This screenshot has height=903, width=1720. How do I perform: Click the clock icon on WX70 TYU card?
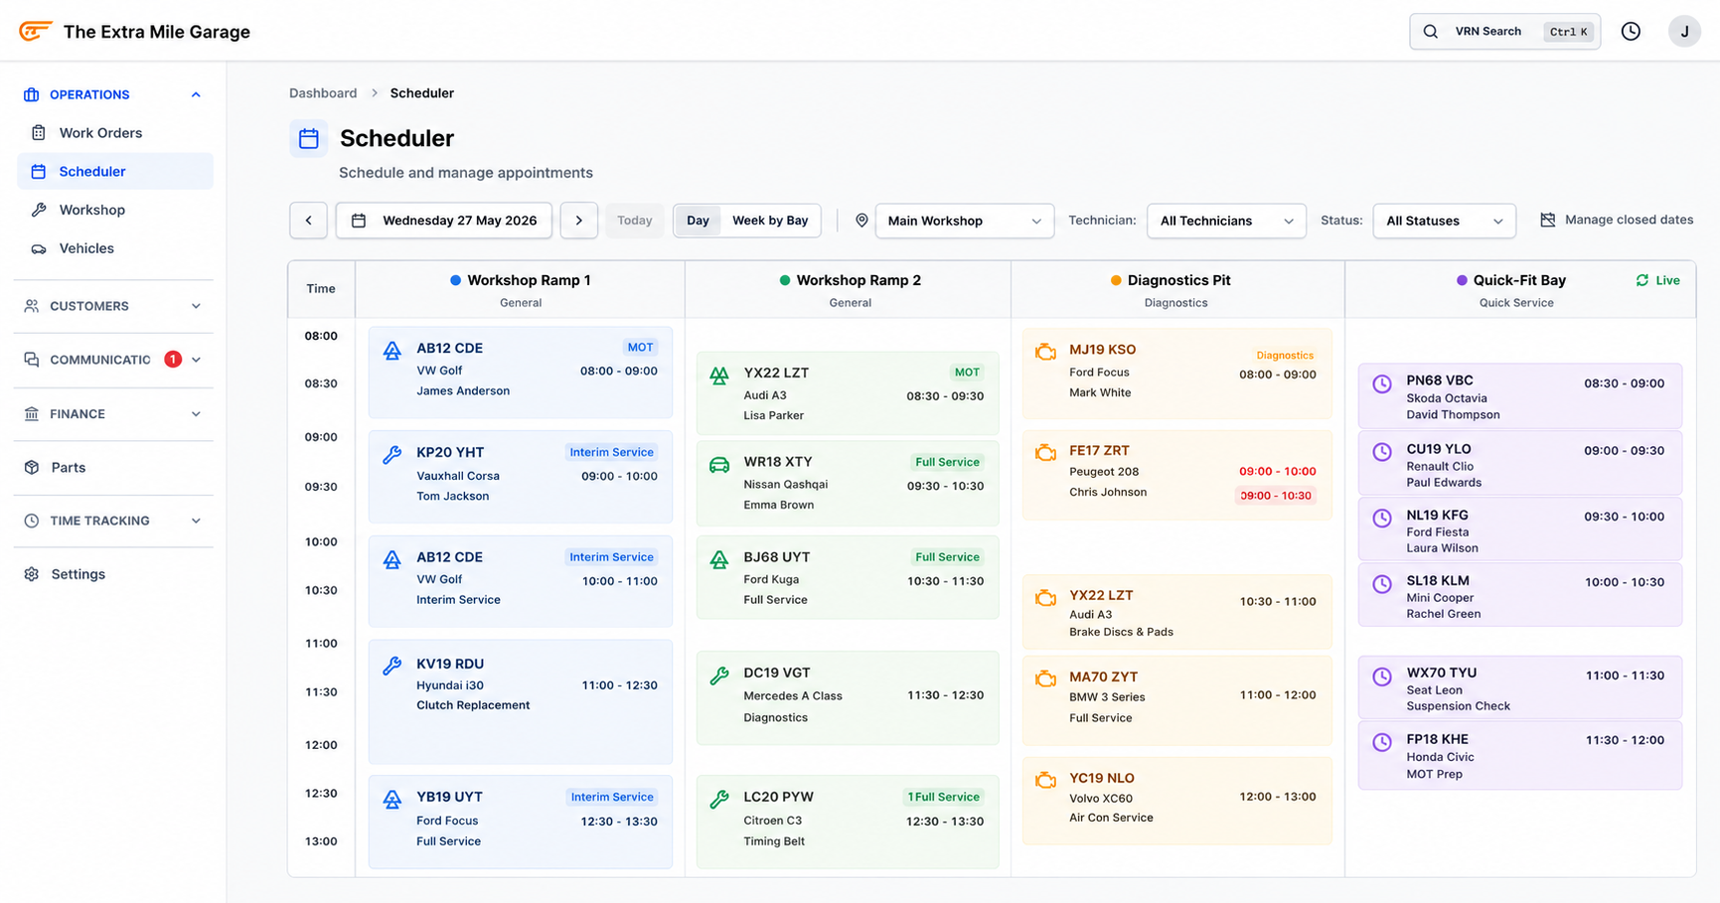pos(1382,677)
